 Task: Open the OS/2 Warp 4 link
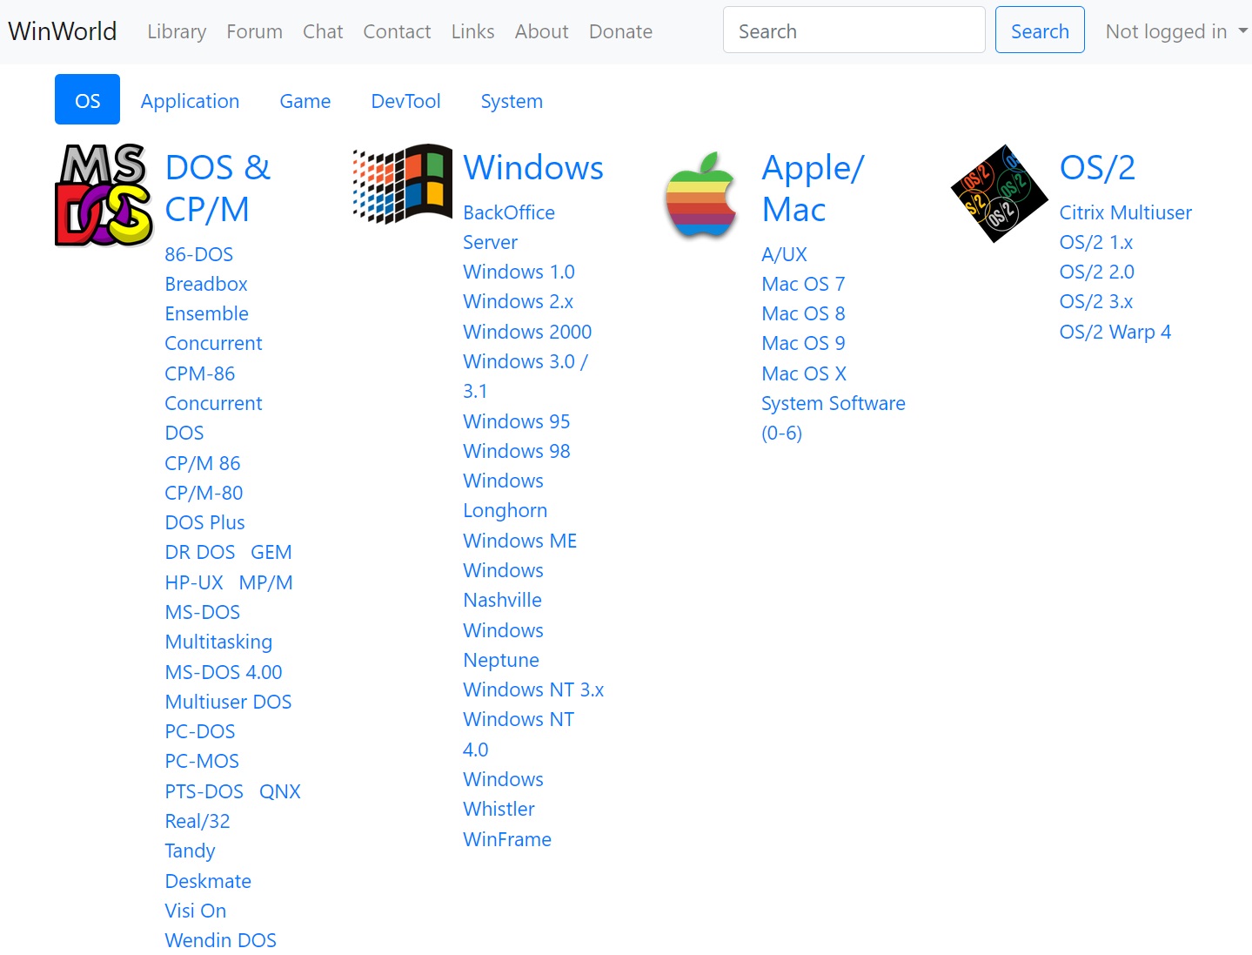pyautogui.click(x=1115, y=332)
